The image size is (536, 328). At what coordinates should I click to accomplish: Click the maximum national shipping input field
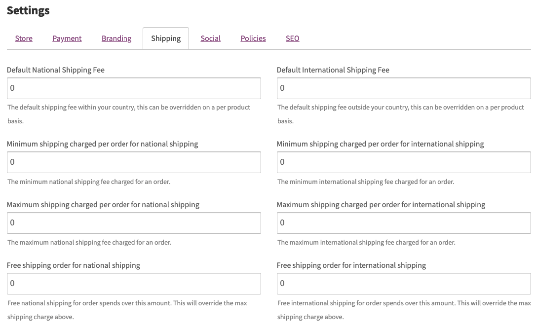(x=134, y=223)
